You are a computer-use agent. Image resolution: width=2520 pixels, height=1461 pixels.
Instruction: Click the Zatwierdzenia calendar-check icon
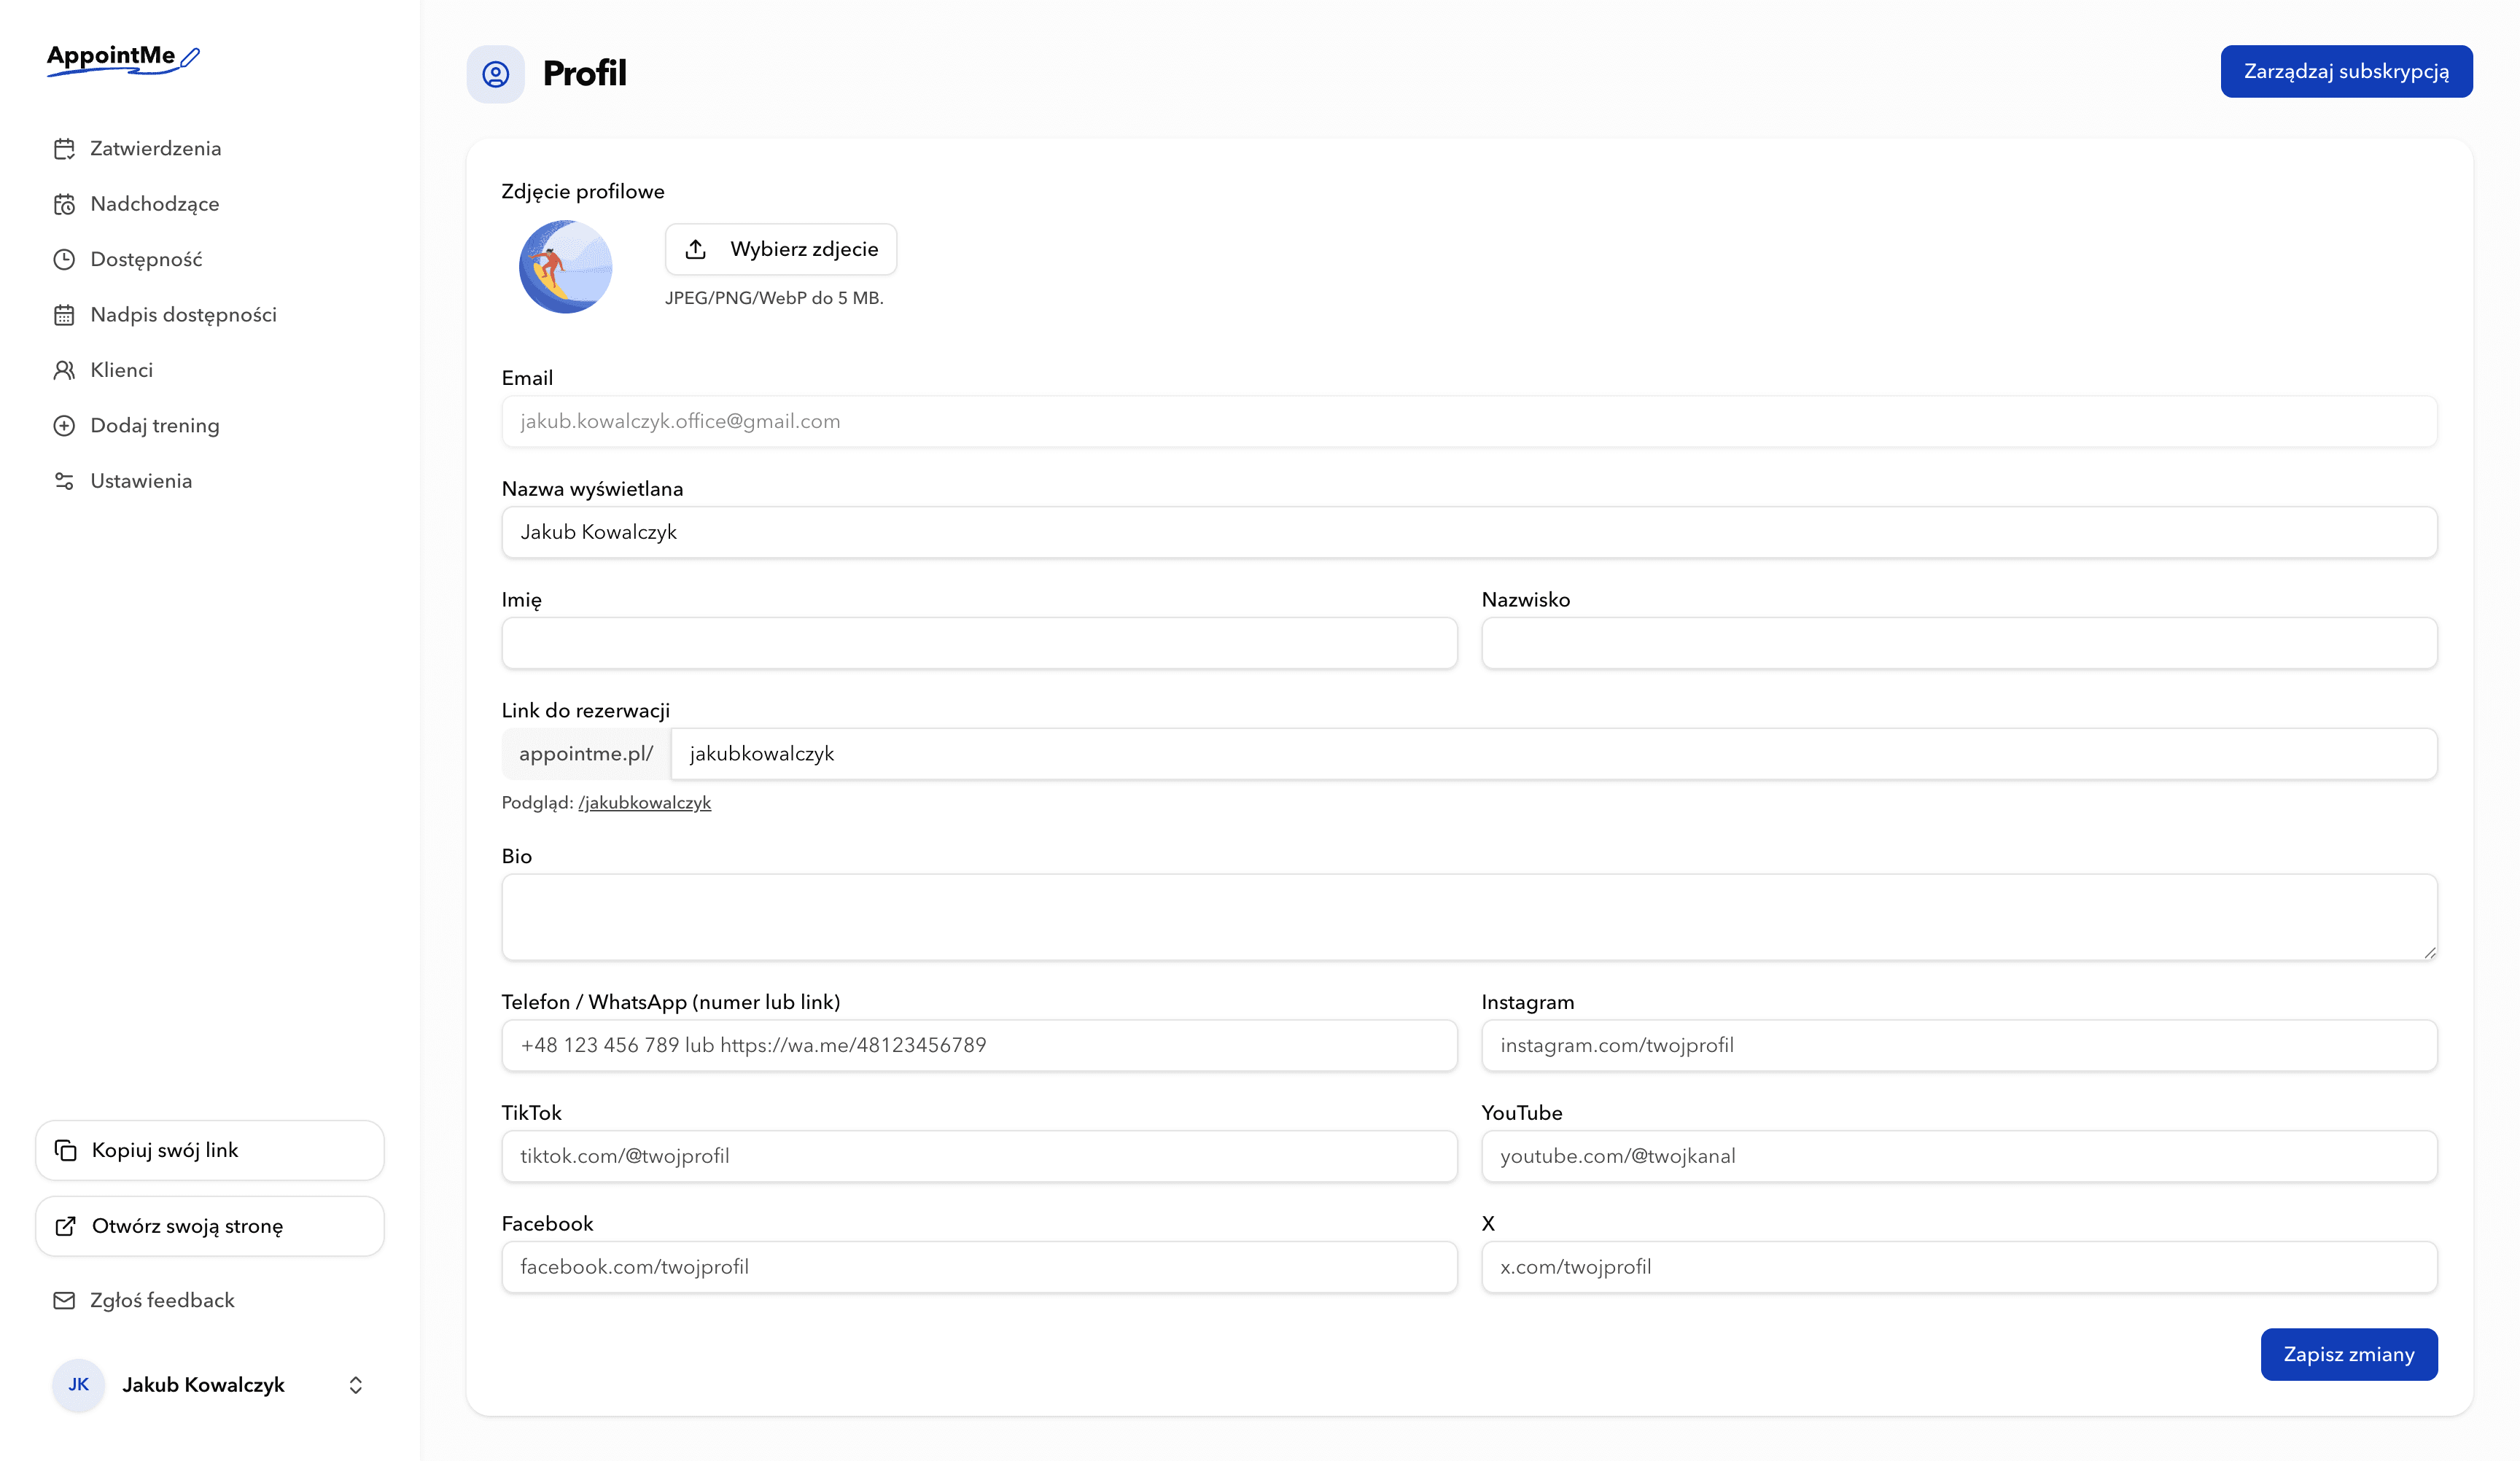pos(64,149)
